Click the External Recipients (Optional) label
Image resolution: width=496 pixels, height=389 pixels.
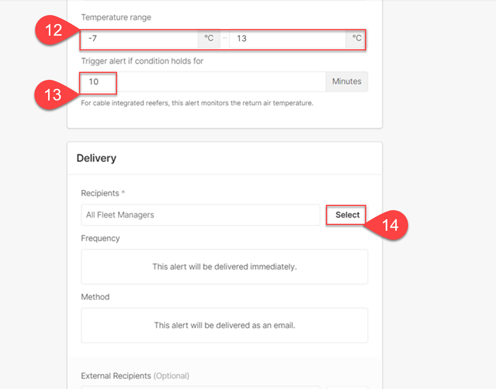point(135,376)
